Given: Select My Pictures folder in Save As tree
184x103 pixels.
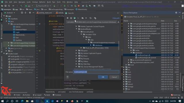Looking at the screenshot, I should pyautogui.click(x=85, y=59).
